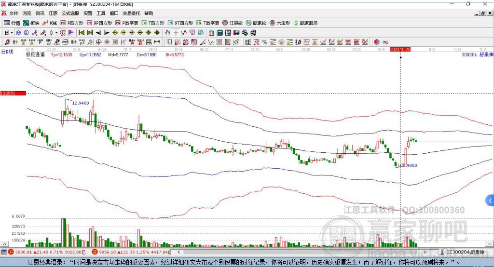Image resolution: width=494 pixels, height=267 pixels.
Task: Expand the panel with the bottom-left up-triangle button
Action: pos(4,244)
